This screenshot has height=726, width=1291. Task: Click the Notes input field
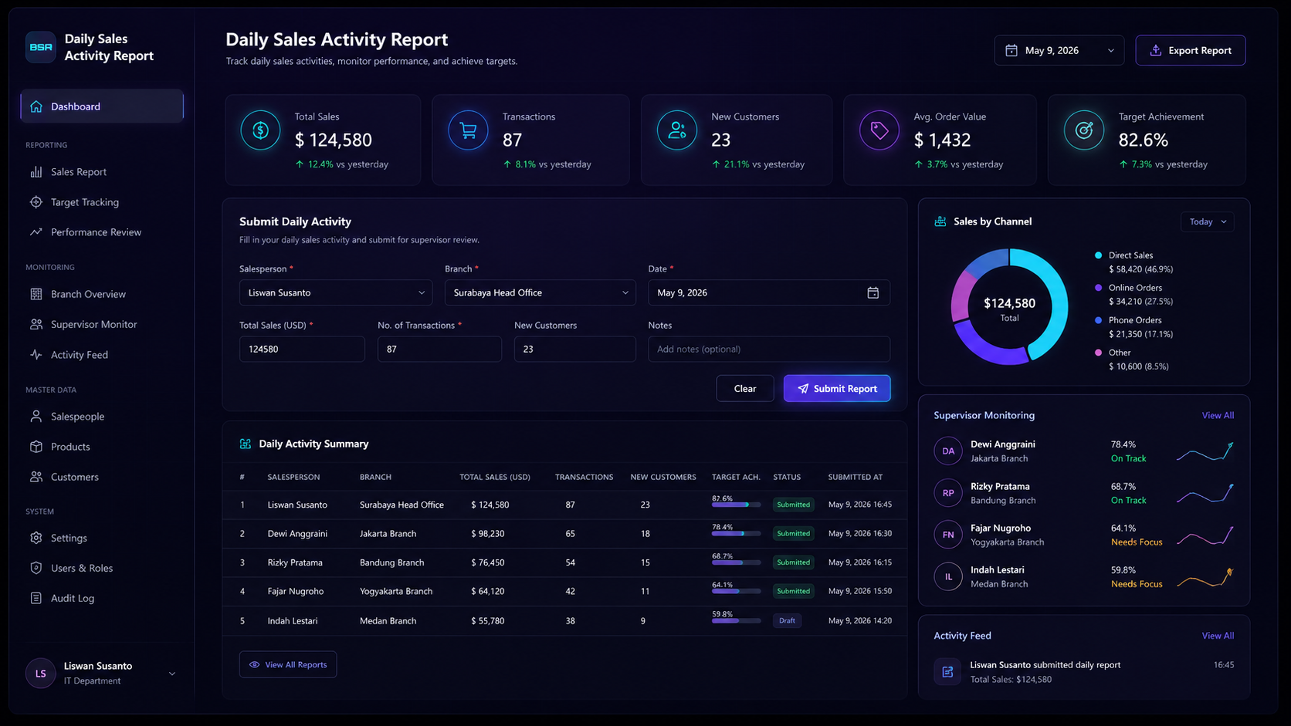(769, 349)
